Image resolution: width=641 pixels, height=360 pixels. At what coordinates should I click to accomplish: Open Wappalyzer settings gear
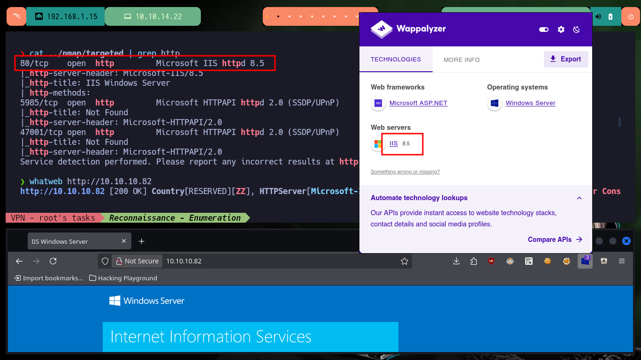pos(561,30)
